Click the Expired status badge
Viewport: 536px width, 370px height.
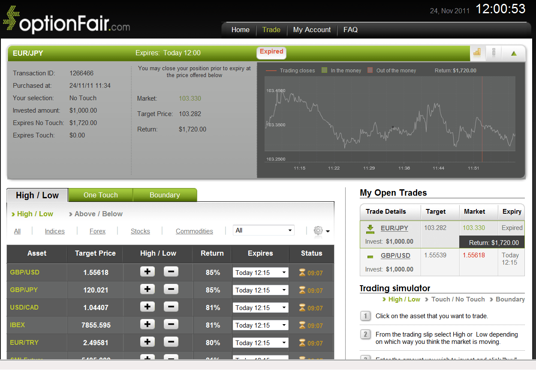pos(271,52)
